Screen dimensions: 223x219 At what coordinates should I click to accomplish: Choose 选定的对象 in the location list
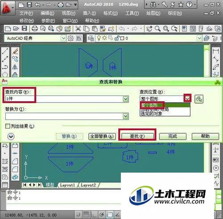(x=165, y=114)
